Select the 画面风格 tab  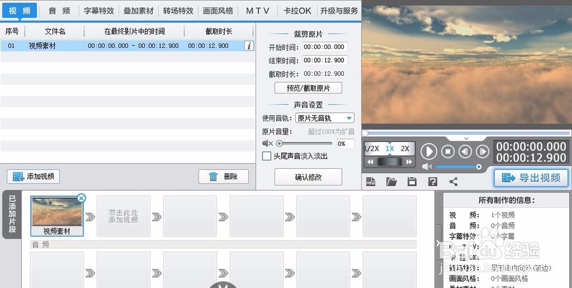[218, 11]
